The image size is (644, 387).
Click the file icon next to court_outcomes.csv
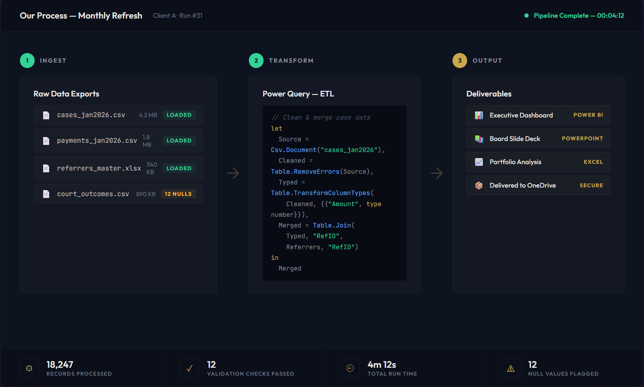point(46,194)
